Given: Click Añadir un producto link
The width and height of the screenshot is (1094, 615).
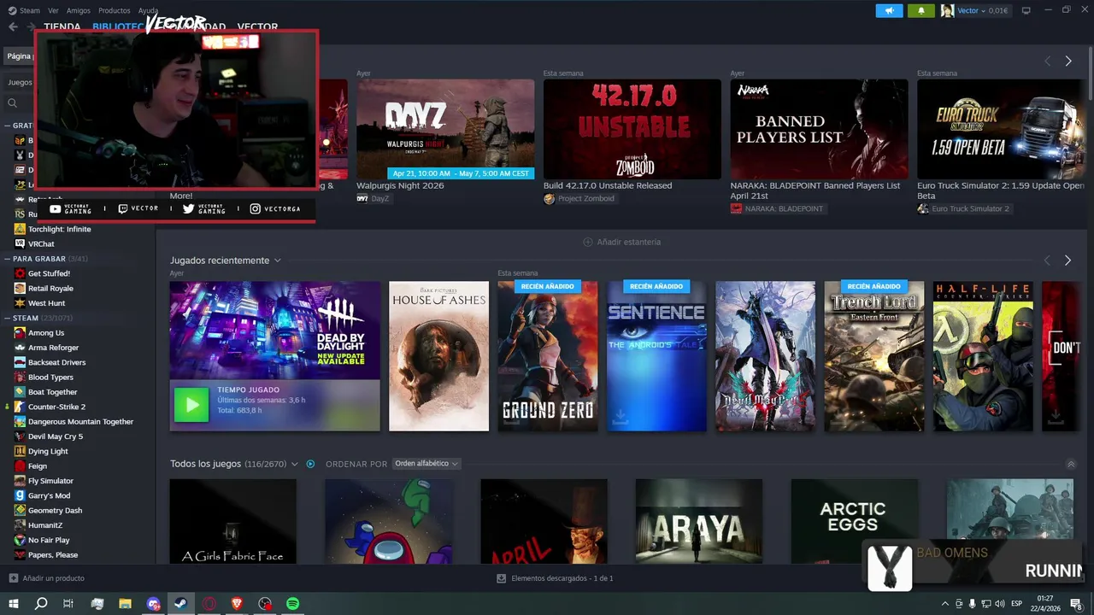Looking at the screenshot, I should point(53,578).
